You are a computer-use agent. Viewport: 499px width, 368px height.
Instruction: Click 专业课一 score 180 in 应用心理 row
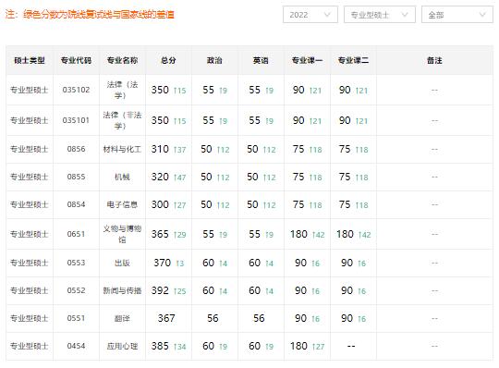[x=298, y=346]
